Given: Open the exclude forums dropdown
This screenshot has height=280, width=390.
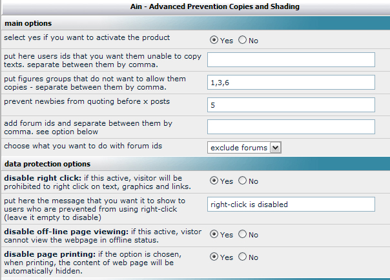Looking at the screenshot, I should click(245, 148).
